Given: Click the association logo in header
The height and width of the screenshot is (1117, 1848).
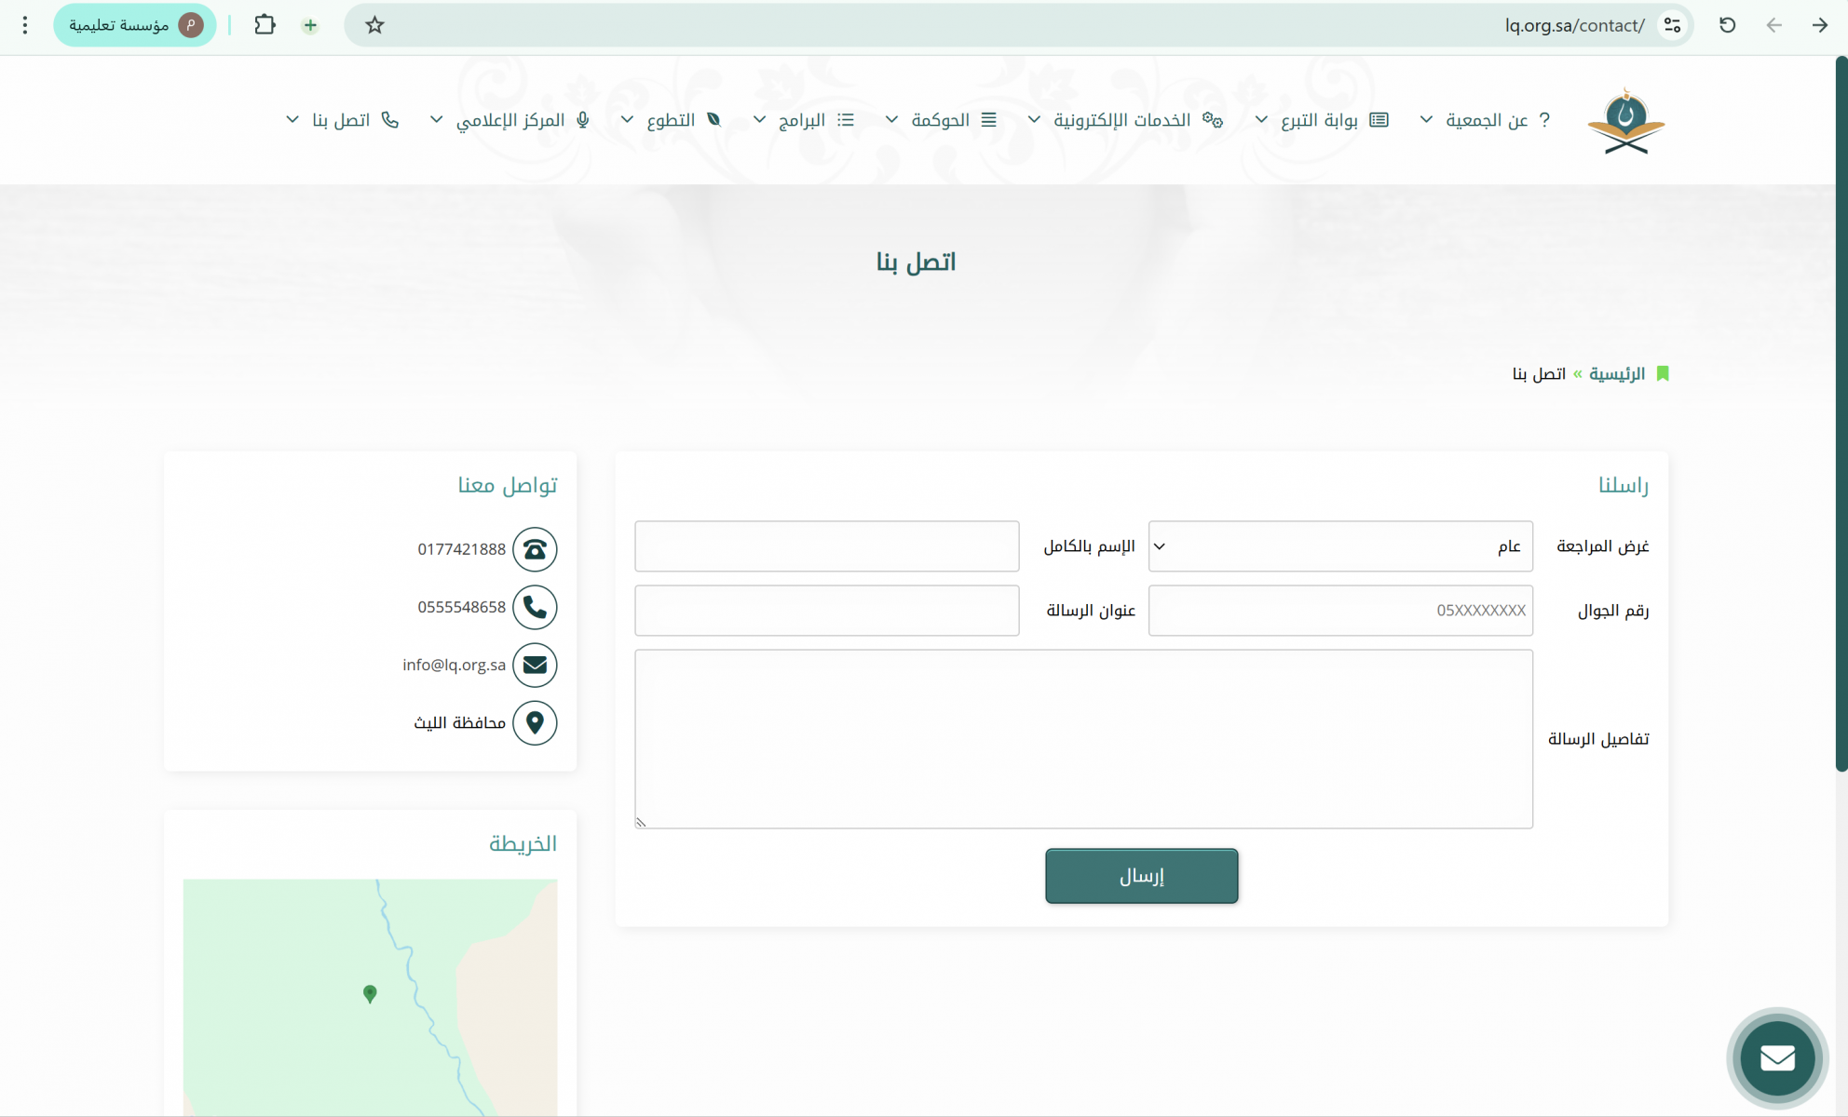Looking at the screenshot, I should [1625, 121].
